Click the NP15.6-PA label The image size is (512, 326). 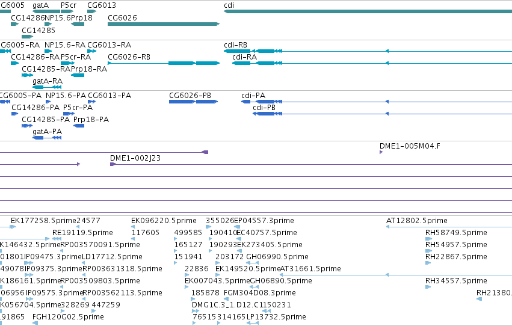(66, 95)
